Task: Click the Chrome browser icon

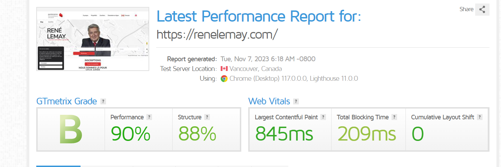Action: [x=224, y=79]
